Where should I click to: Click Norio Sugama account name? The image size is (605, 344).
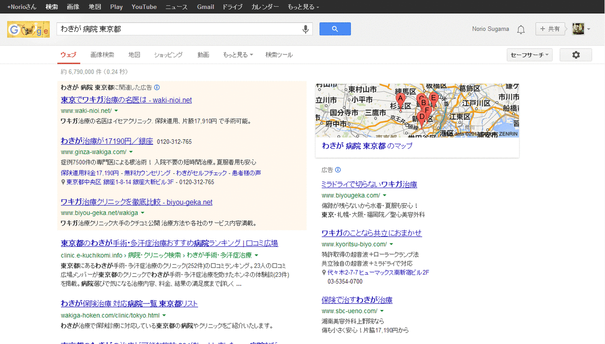point(491,29)
